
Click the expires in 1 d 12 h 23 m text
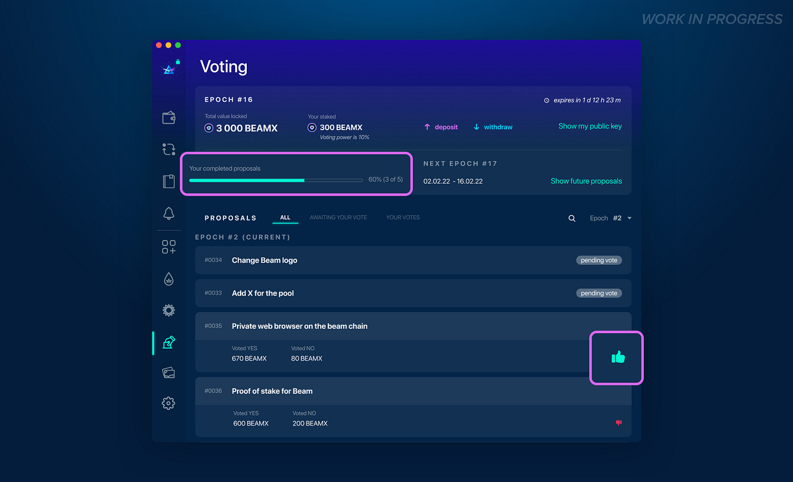click(587, 100)
